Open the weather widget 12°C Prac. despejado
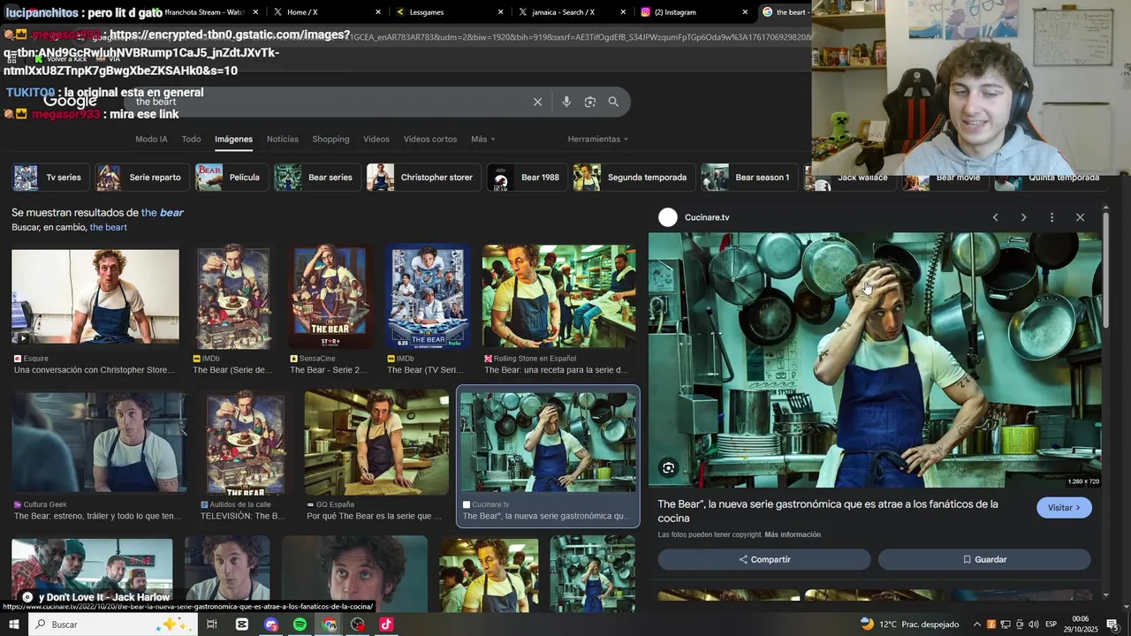Image resolution: width=1131 pixels, height=636 pixels. (909, 625)
